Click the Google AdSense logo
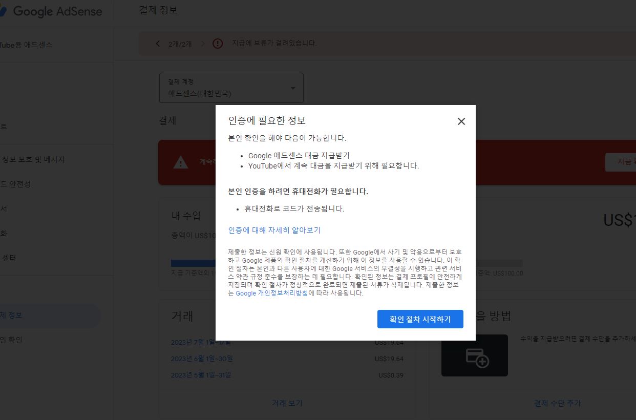The height and width of the screenshot is (420, 636). [51, 11]
